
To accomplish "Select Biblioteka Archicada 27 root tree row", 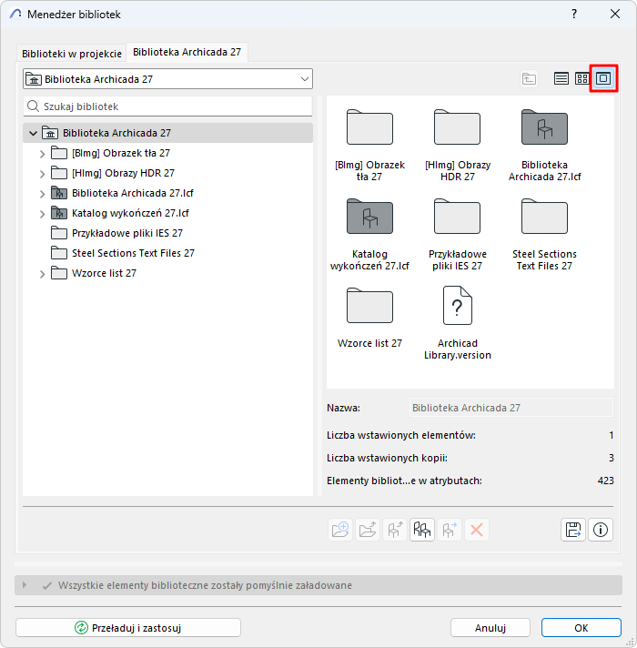I will pos(167,133).
